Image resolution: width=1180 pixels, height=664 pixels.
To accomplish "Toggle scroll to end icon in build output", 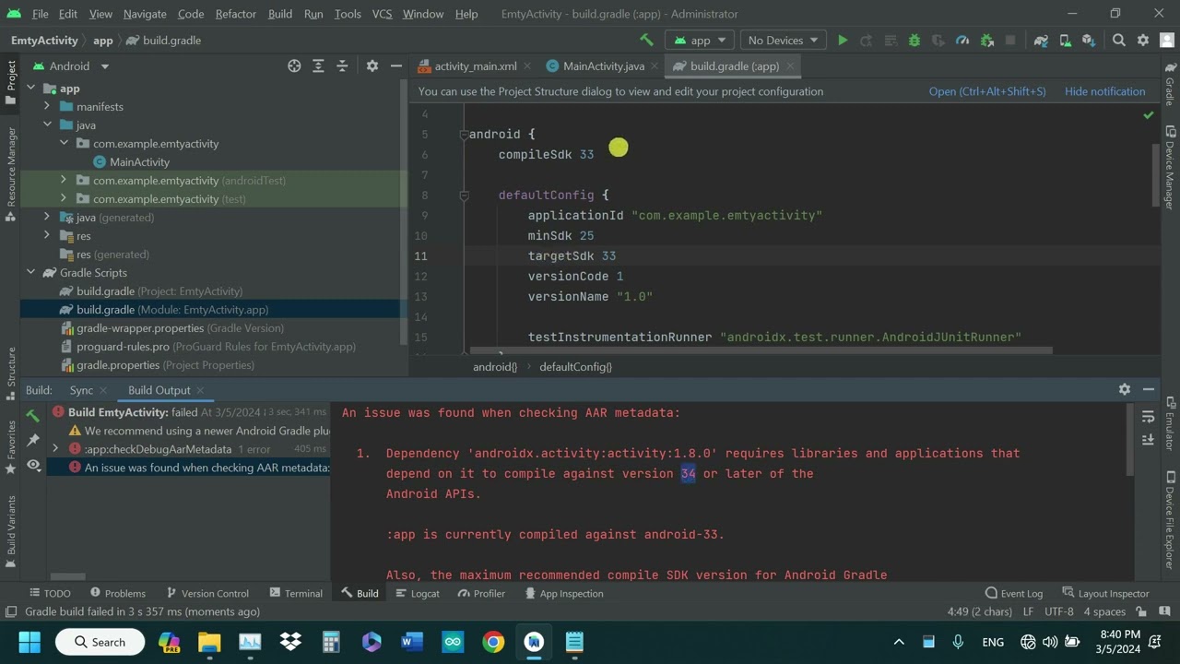I will (x=1149, y=440).
